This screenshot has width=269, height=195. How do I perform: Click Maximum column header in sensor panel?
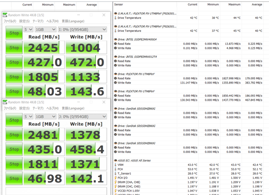pyautogui.click(x=234, y=4)
